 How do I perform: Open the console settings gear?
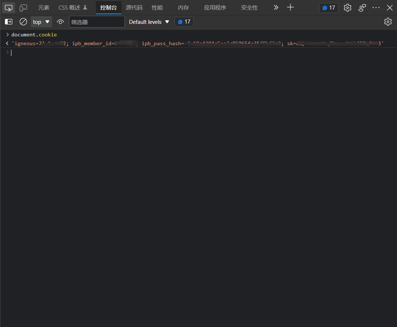click(388, 22)
